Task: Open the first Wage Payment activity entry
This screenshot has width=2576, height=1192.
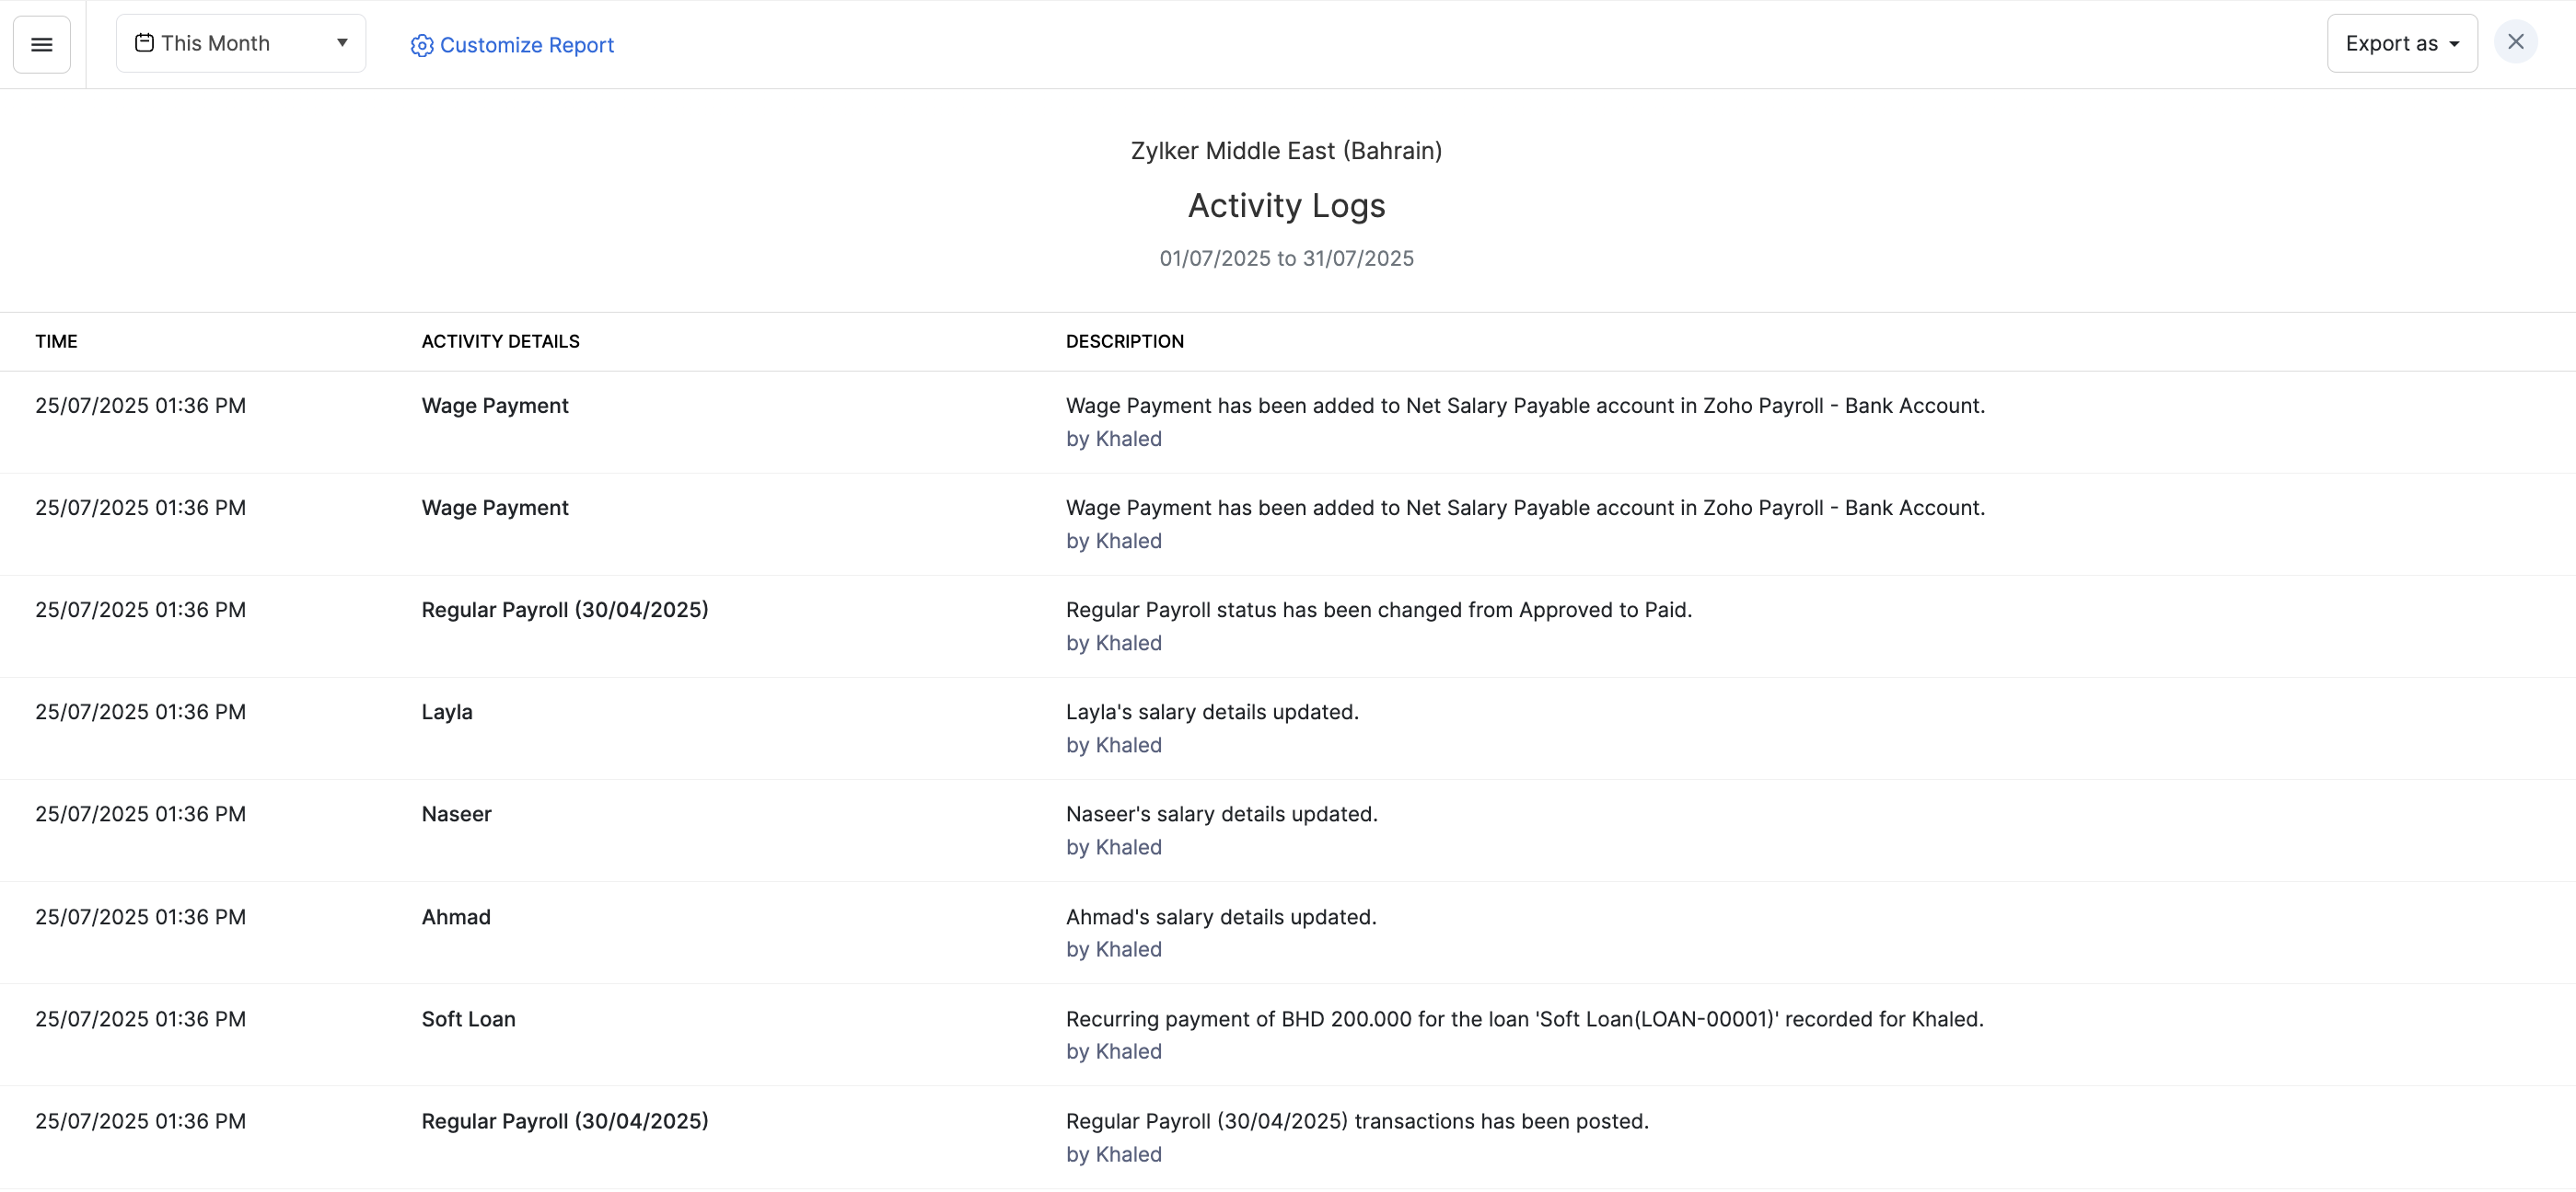Action: click(x=494, y=406)
